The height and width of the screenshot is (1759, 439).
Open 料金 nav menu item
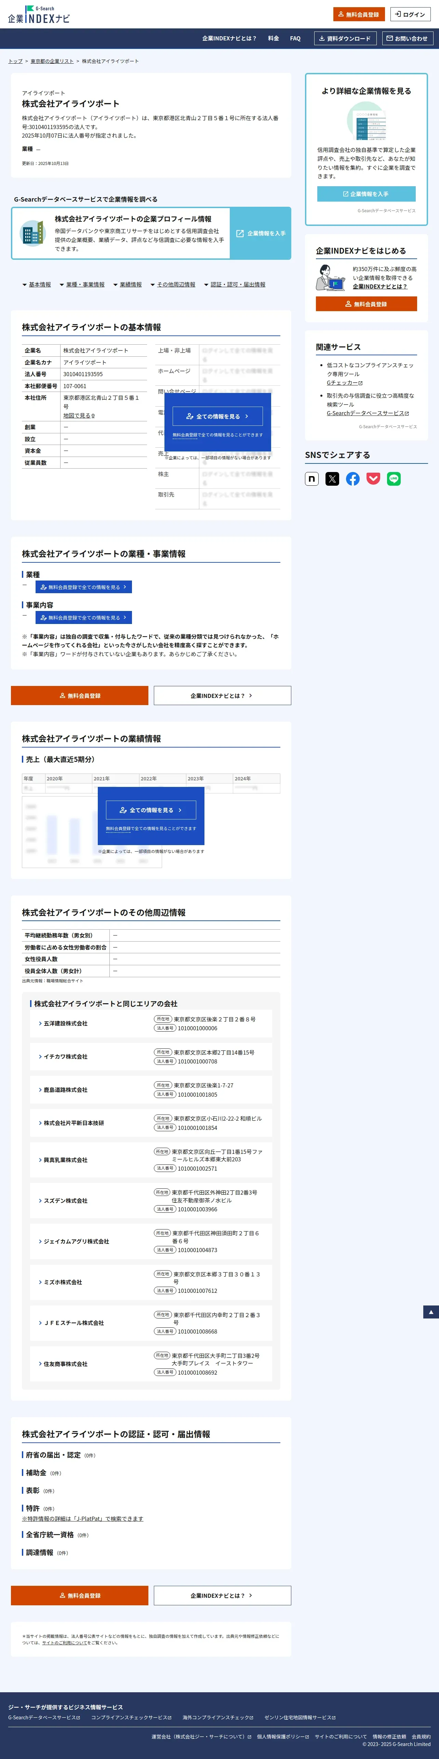coord(274,38)
